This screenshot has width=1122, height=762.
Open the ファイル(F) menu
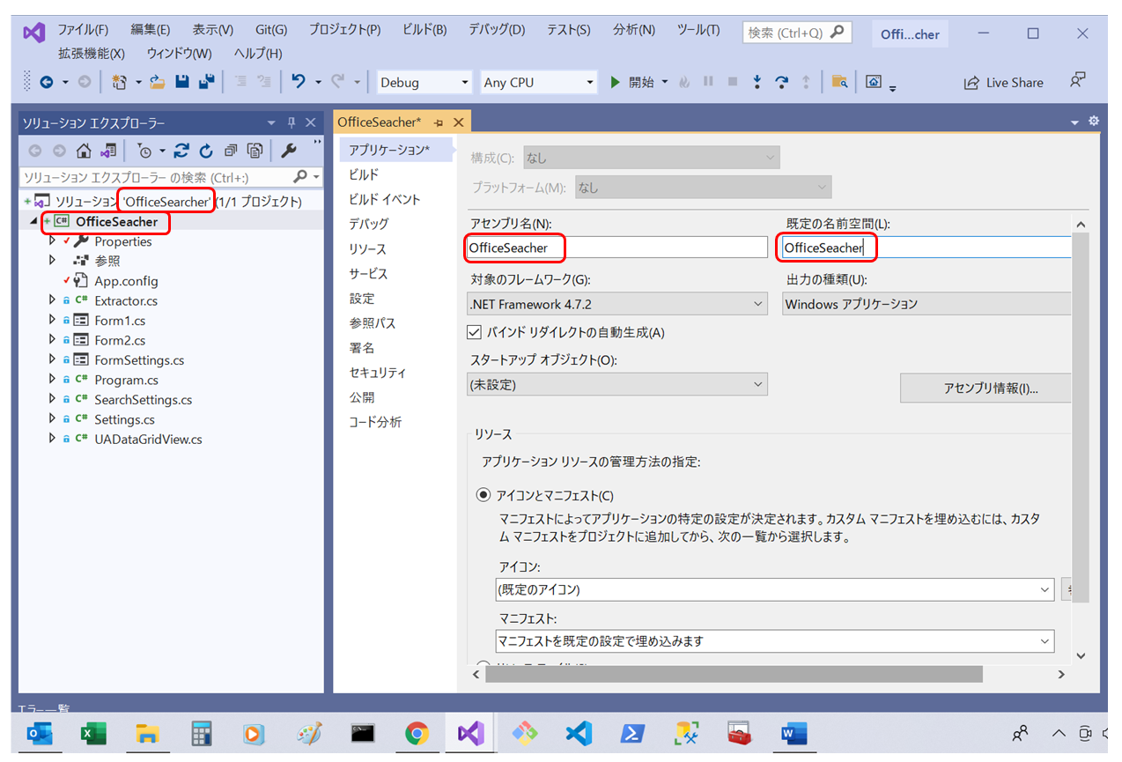click(84, 30)
